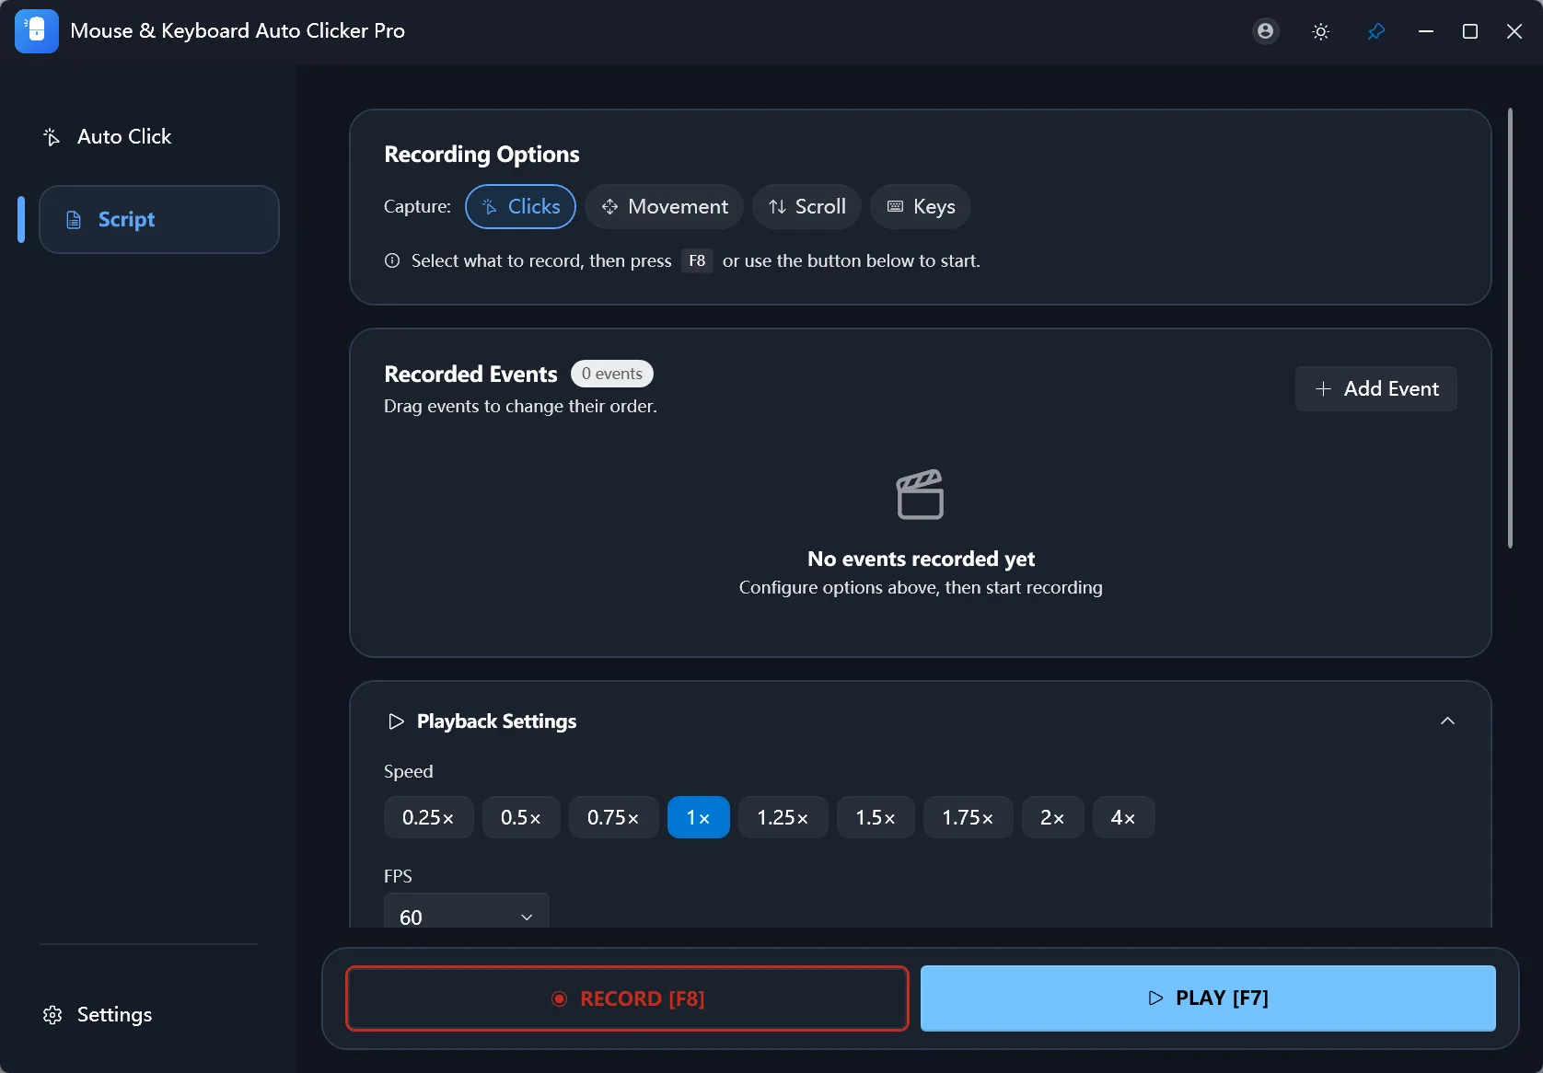Click Add Event button
The height and width of the screenshot is (1073, 1543).
point(1376,388)
